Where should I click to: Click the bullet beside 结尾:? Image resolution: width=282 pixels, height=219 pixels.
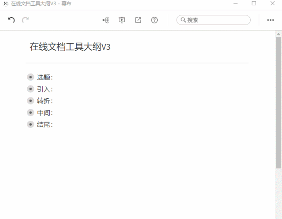pos(30,124)
